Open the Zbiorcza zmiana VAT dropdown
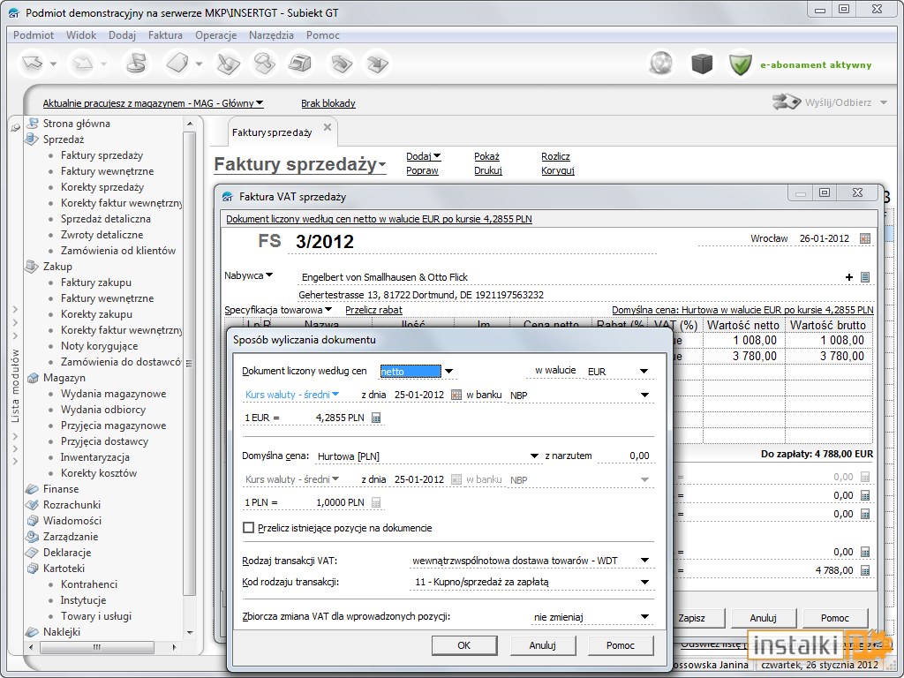The height and width of the screenshot is (678, 904). point(644,617)
